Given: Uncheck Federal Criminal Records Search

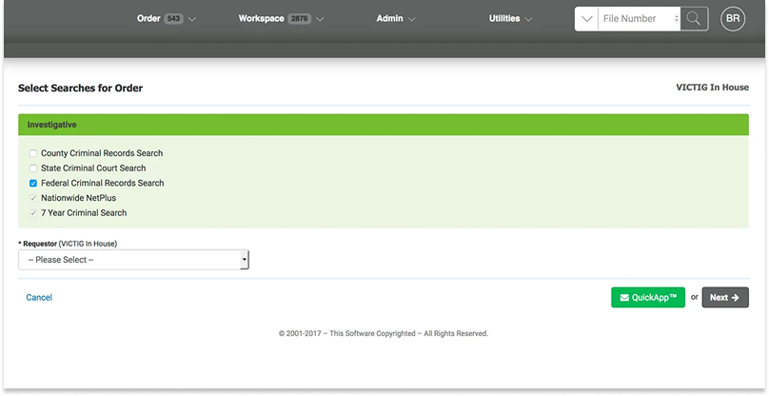Looking at the screenshot, I should click(x=33, y=183).
